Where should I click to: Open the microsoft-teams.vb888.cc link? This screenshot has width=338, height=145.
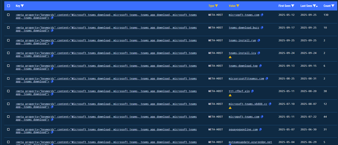pos(248,104)
